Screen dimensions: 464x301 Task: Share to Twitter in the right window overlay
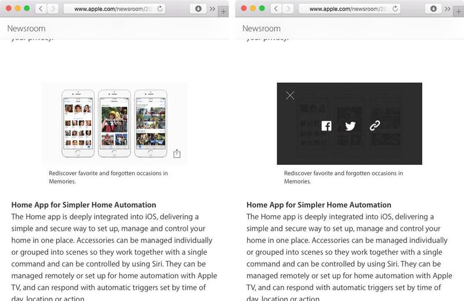click(350, 126)
